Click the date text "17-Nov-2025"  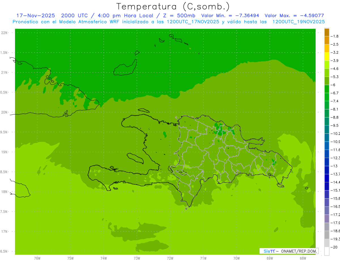click(35, 16)
